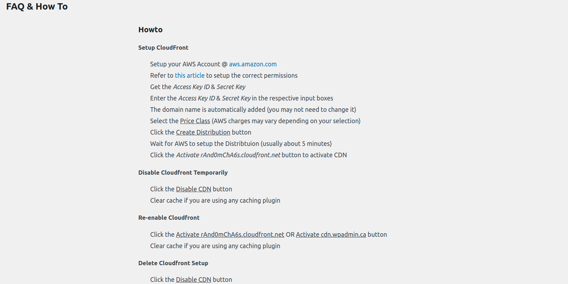
Task: Click the "Get the Access Key ID" step
Action: (x=198, y=87)
